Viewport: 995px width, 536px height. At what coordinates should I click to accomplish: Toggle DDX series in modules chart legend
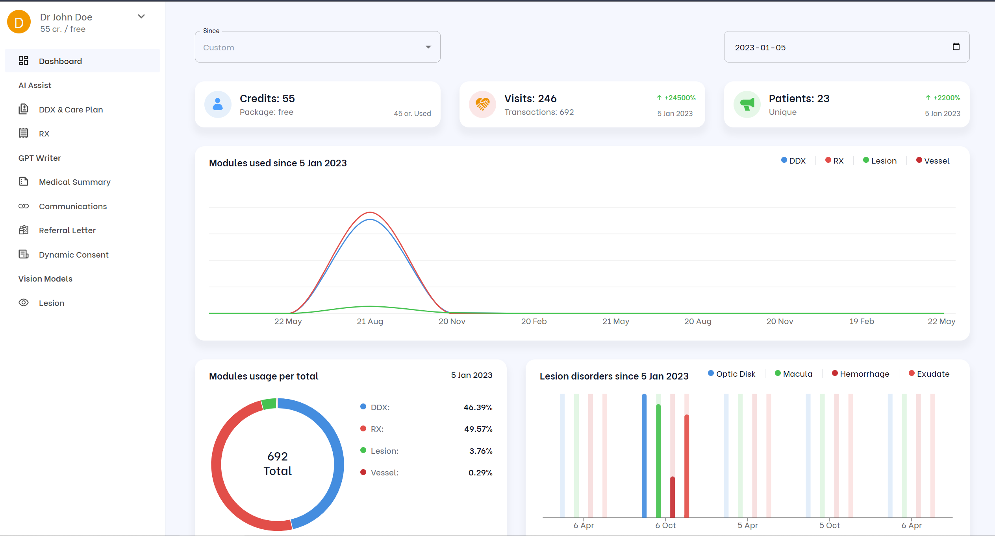793,161
